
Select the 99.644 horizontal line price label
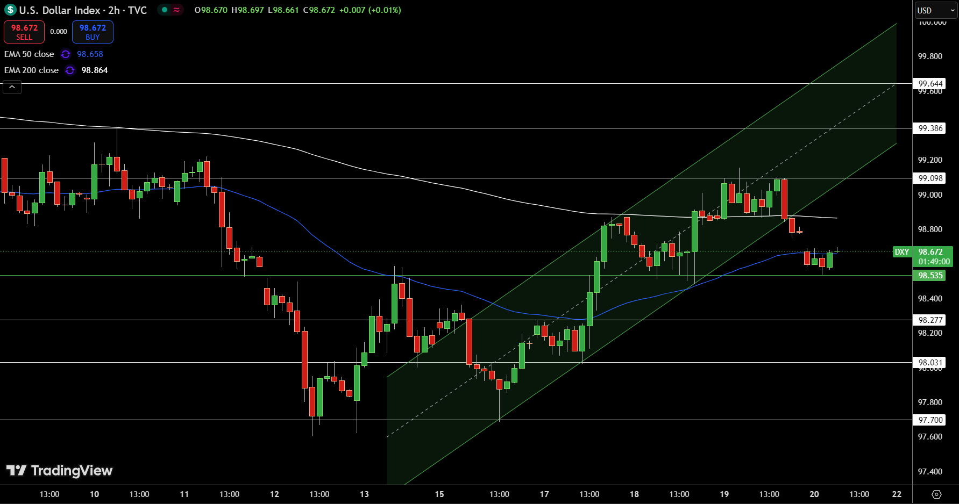930,84
